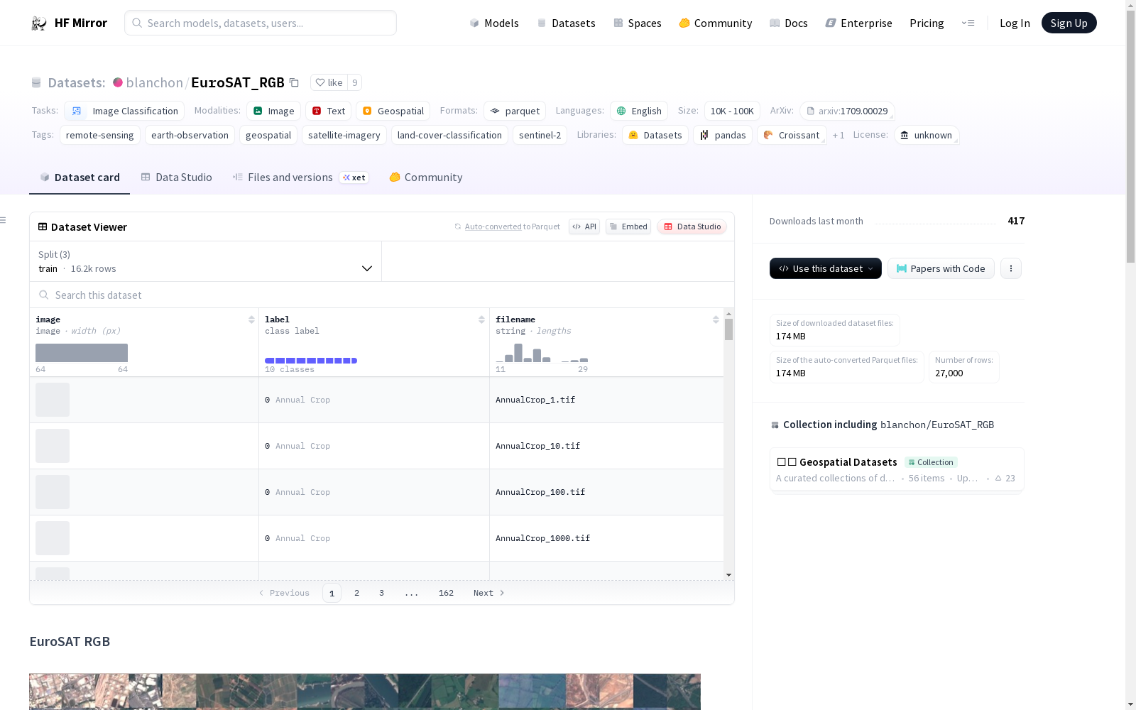
Task: Filter by the Text modality tag
Action: (329, 111)
